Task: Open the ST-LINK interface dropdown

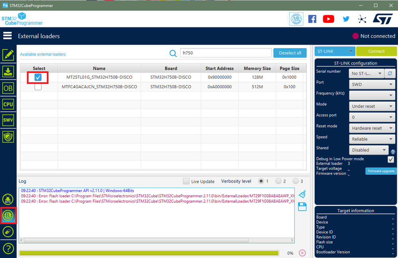Action: pos(335,51)
